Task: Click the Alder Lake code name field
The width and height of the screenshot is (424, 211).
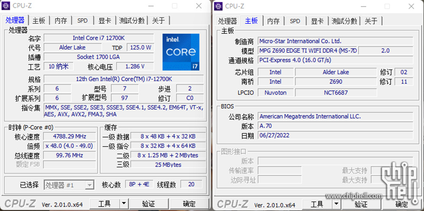Action: click(x=73, y=48)
